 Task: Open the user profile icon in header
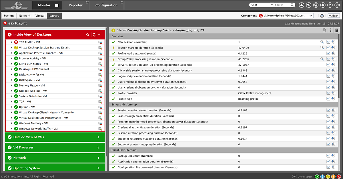302,5
